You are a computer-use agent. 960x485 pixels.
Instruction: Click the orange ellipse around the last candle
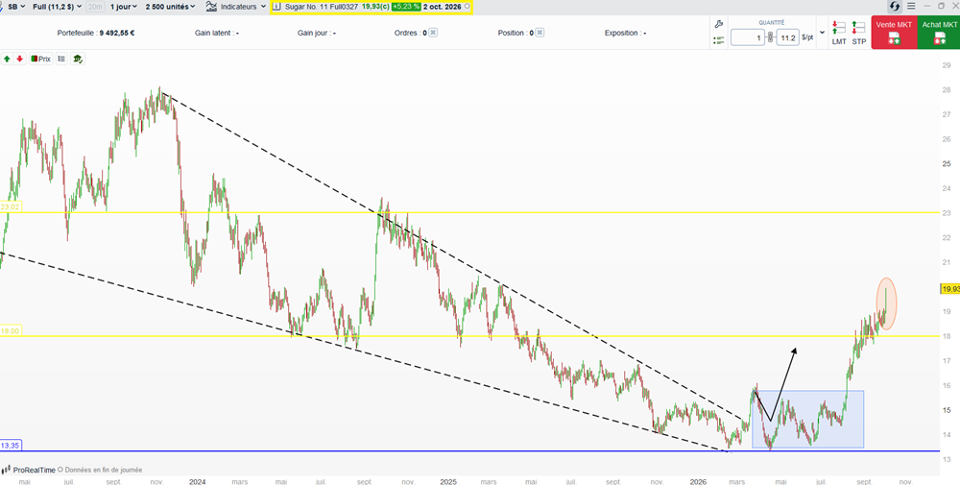tap(887, 303)
